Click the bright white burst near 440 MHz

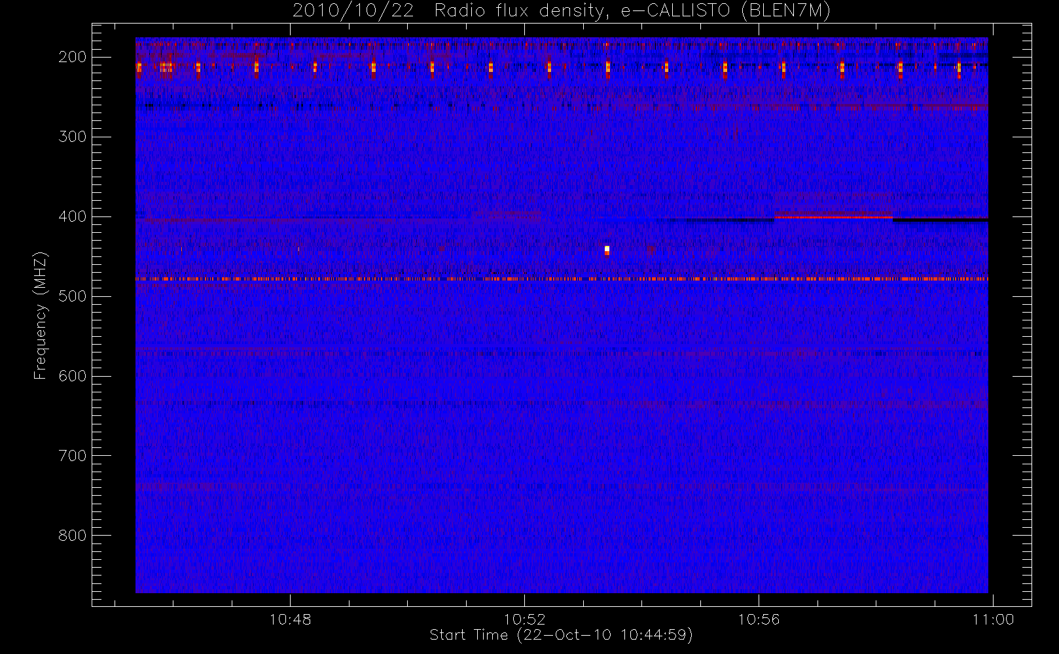(607, 250)
